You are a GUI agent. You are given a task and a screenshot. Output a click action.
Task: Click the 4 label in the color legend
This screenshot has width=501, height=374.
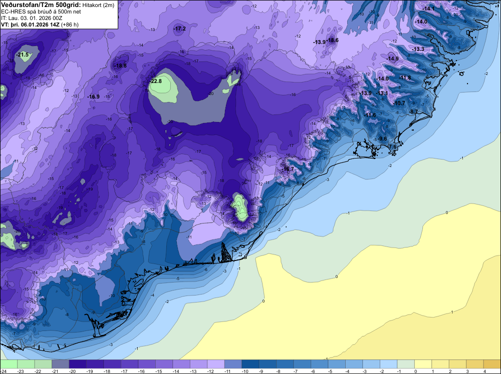(484, 371)
